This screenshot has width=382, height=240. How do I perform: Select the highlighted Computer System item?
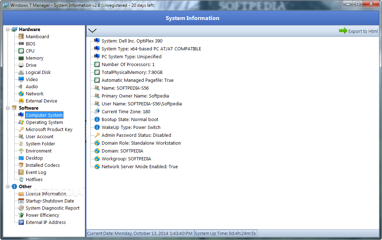[44, 115]
